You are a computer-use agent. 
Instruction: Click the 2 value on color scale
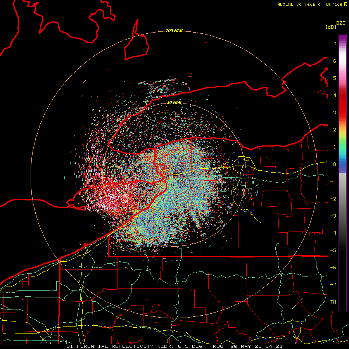point(335,130)
